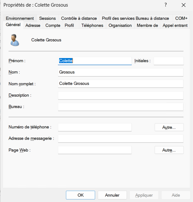Switch to the Adresse tab
The width and height of the screenshot is (193, 202).
click(x=33, y=25)
